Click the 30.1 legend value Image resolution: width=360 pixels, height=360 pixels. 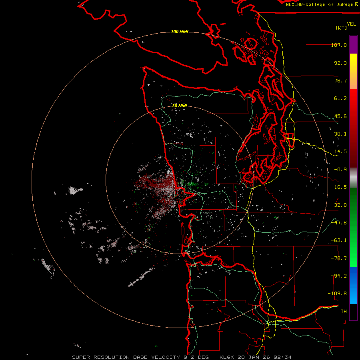tap(340, 134)
